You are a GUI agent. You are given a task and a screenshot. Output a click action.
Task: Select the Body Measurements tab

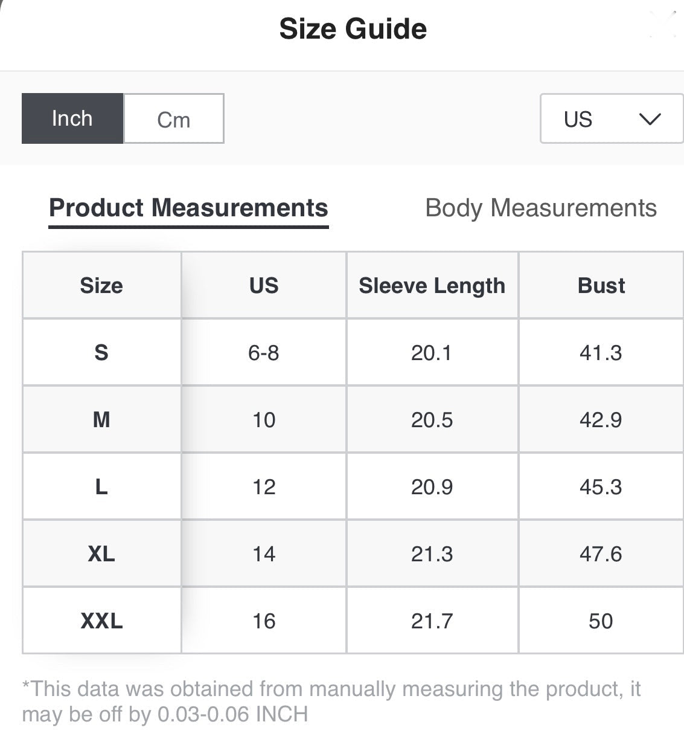[541, 208]
